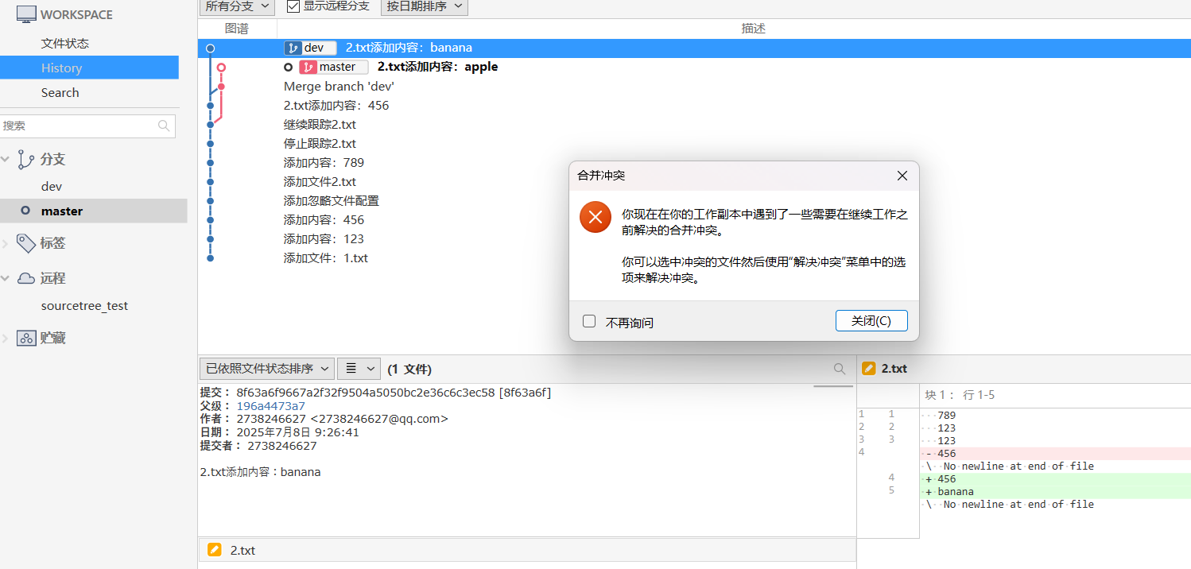The image size is (1191, 569).
Task: Click the master branch label icon in graph
Action: (307, 67)
